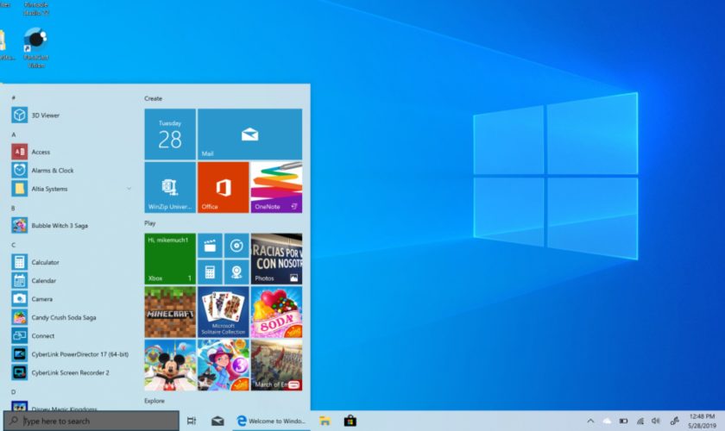
Task: Open Alarms & Clock app
Action: point(52,171)
